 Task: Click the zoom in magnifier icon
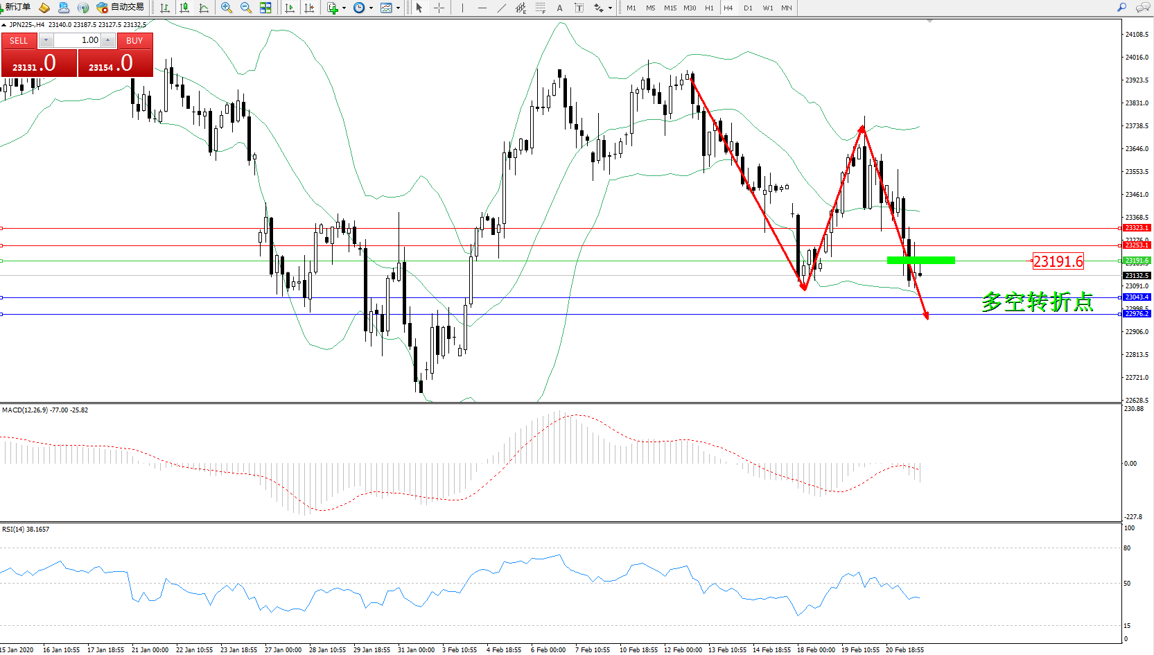(x=226, y=8)
